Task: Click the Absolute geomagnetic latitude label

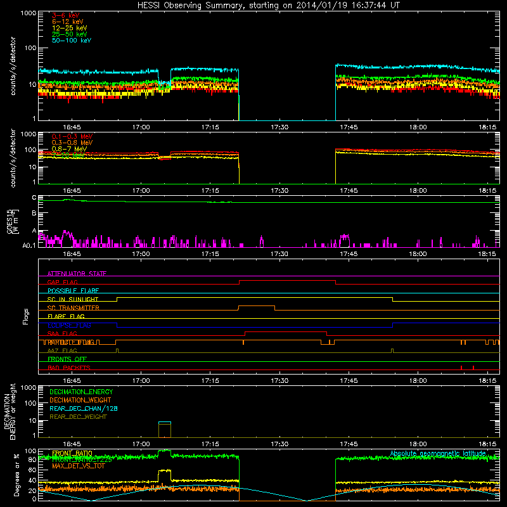Action: click(x=438, y=454)
